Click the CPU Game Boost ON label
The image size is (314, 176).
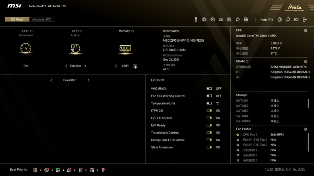26,66
